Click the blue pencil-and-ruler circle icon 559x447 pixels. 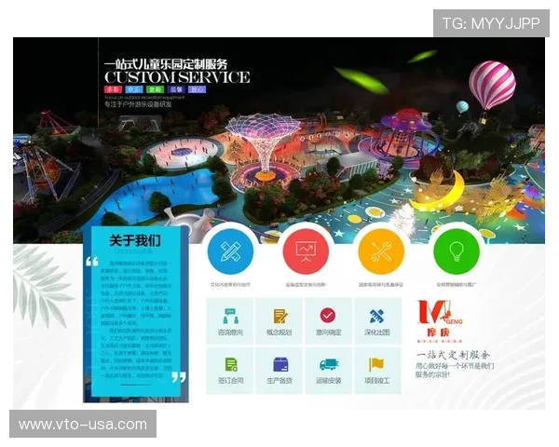coord(229,250)
